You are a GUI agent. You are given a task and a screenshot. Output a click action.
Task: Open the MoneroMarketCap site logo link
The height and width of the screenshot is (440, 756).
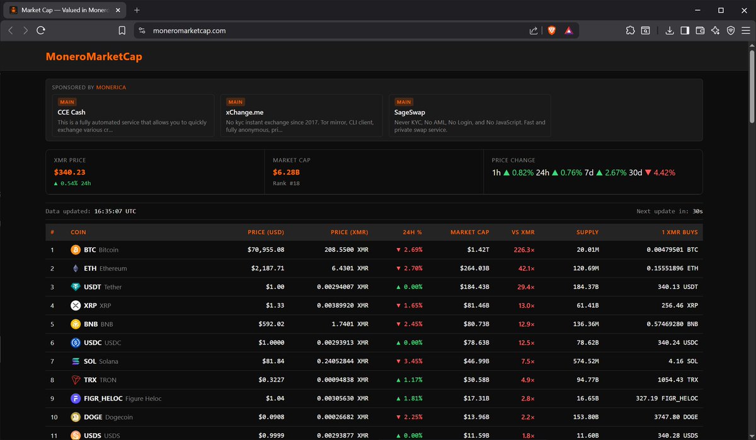tap(94, 57)
